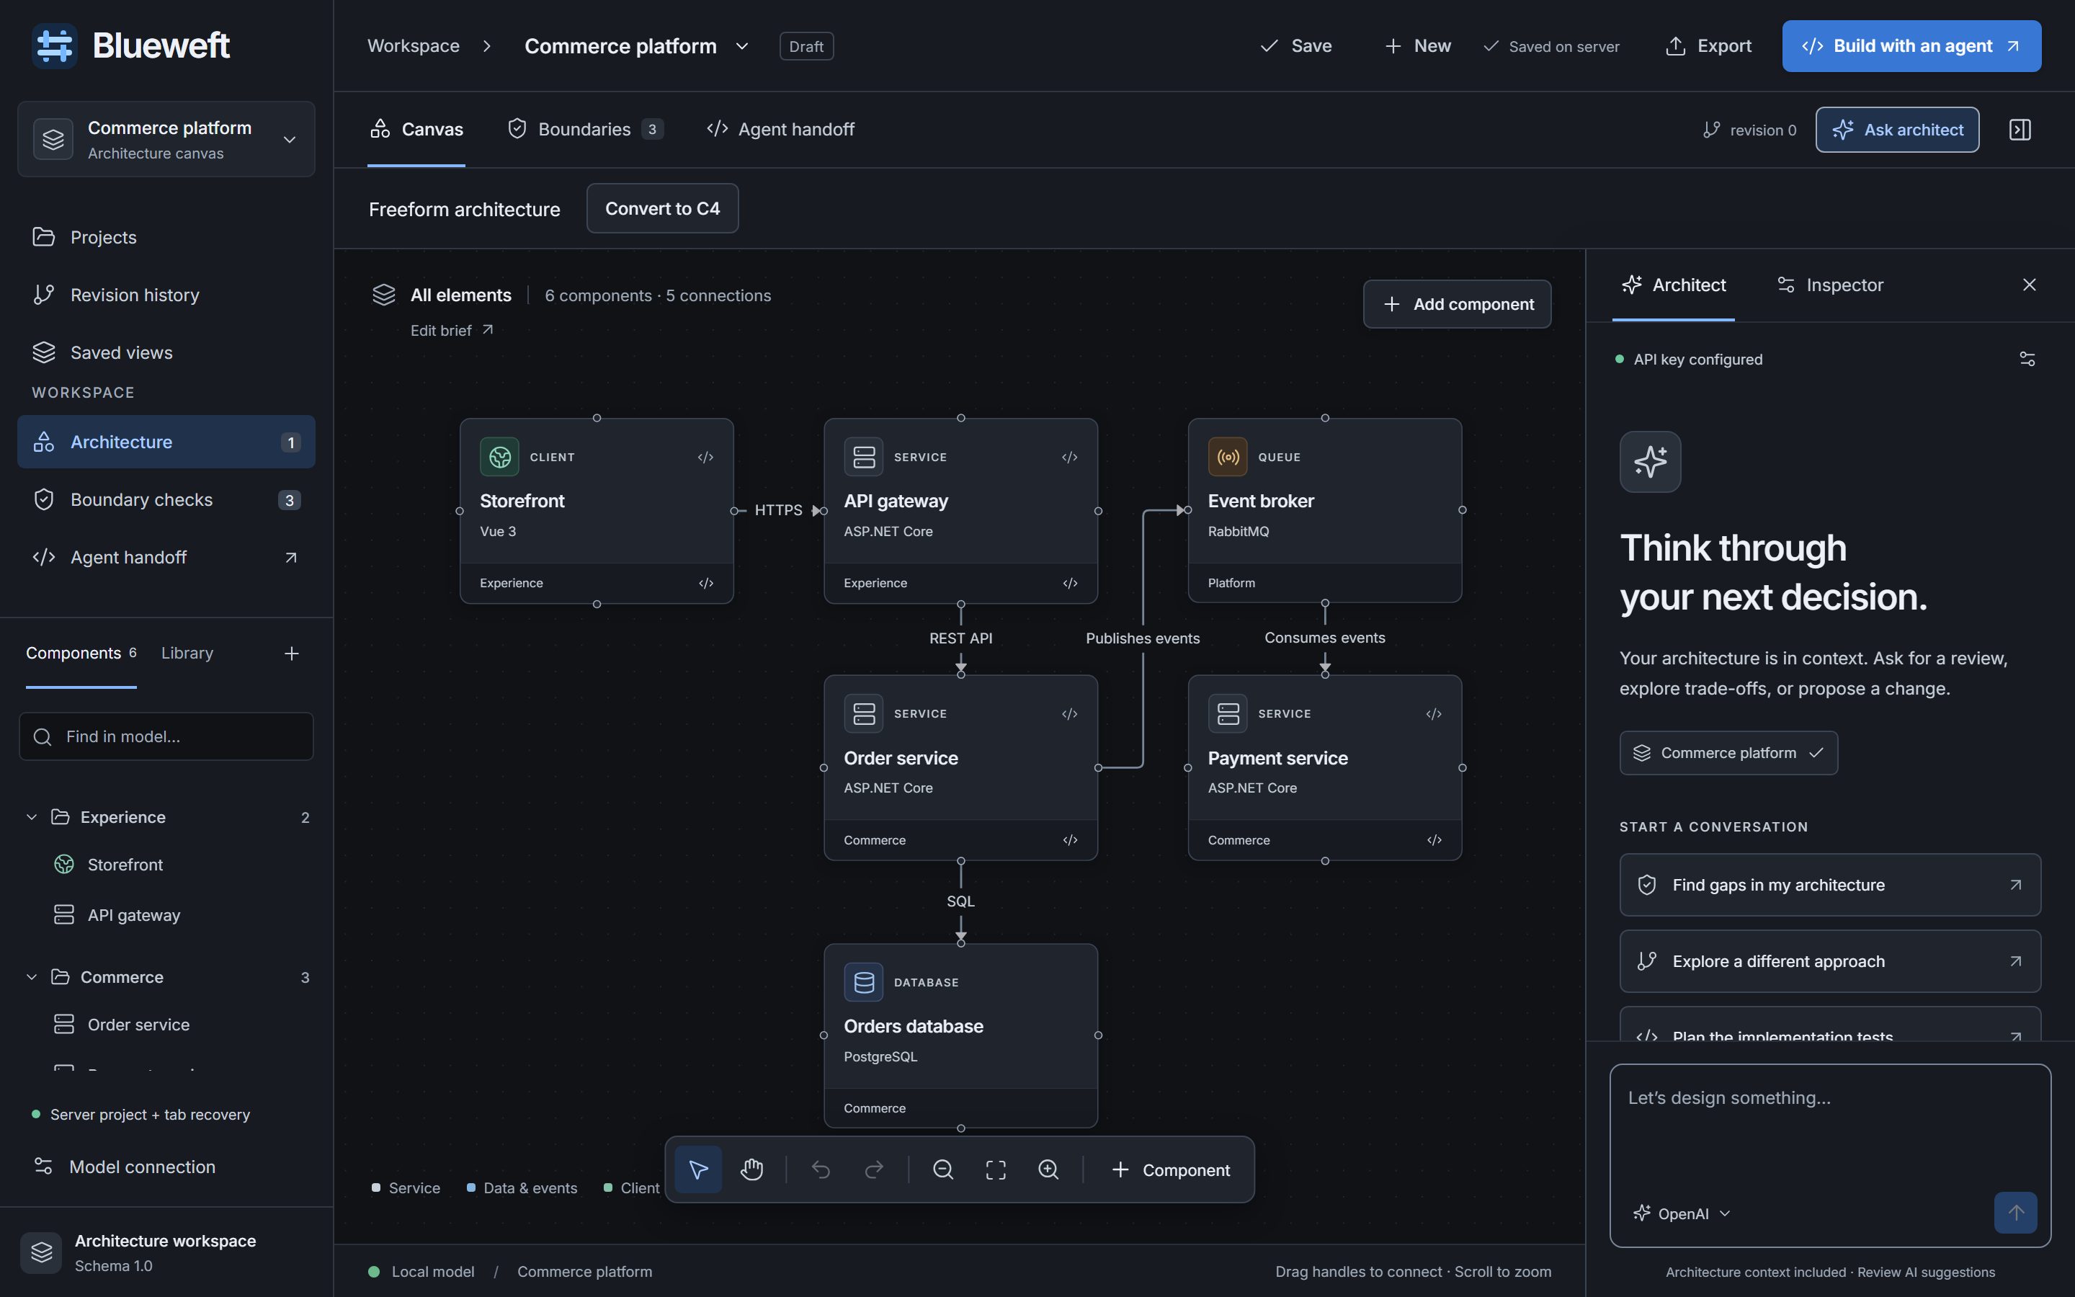The image size is (2075, 1297).
Task: Fit the canvas to screen
Action: click(x=996, y=1169)
